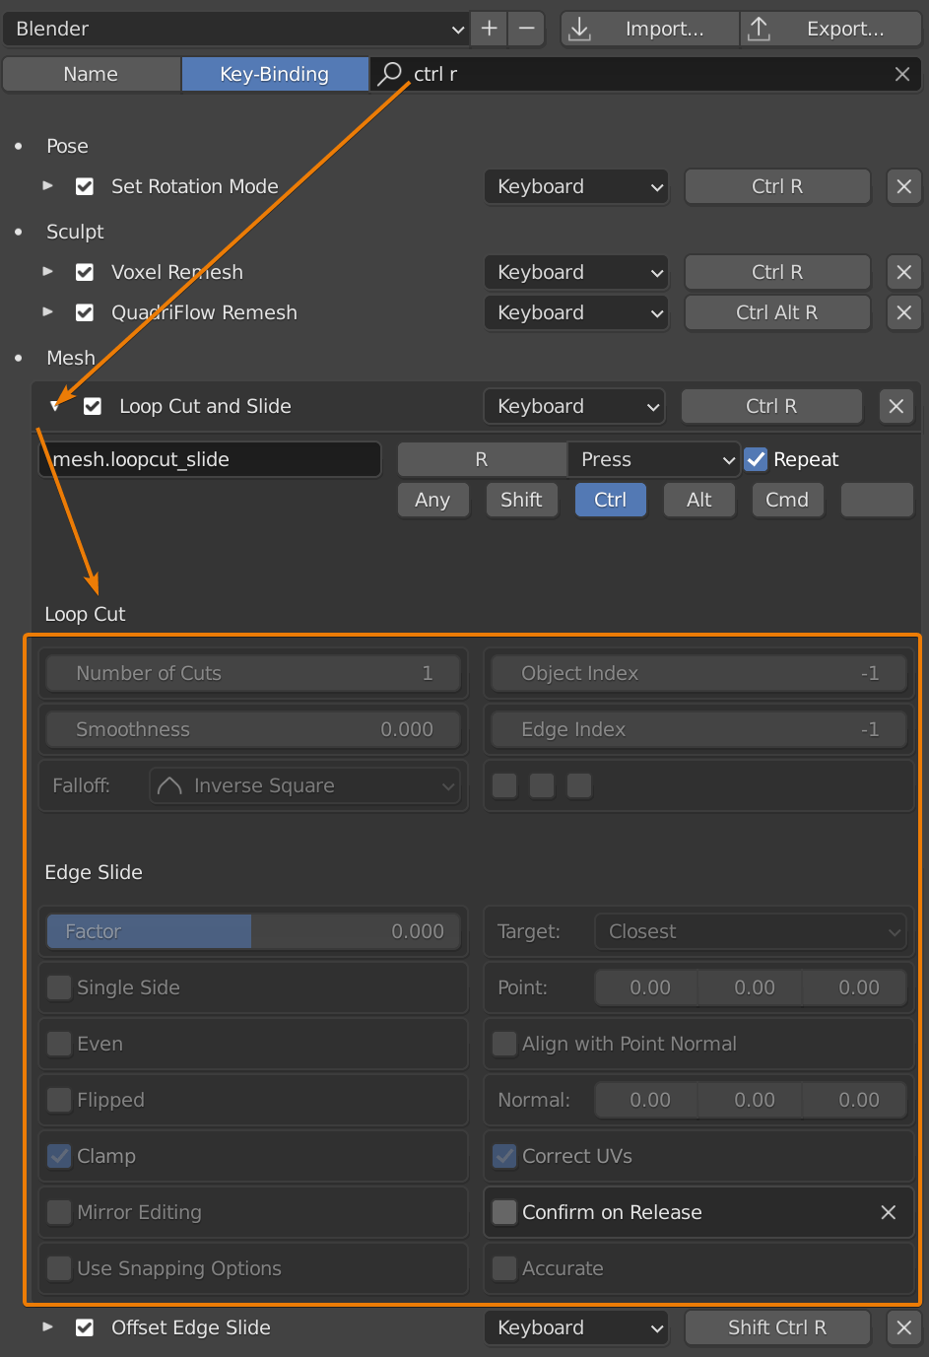Remove the Loop Cut and Slide shortcut

[x=896, y=405]
